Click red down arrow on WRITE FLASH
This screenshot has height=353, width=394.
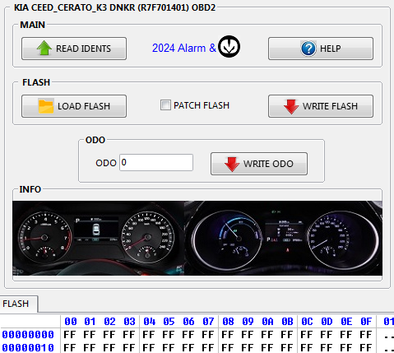tap(291, 106)
